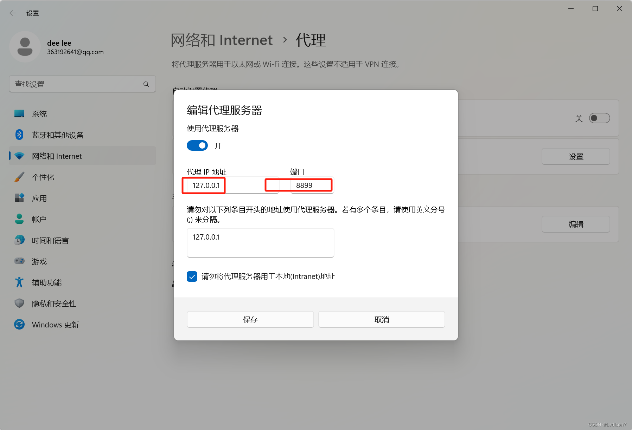This screenshot has height=430, width=632.
Task: Save proxy settings with 保存 button
Action: click(x=250, y=319)
